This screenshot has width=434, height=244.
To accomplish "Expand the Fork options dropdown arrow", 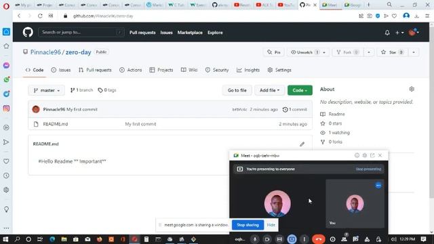I will (x=369, y=52).
